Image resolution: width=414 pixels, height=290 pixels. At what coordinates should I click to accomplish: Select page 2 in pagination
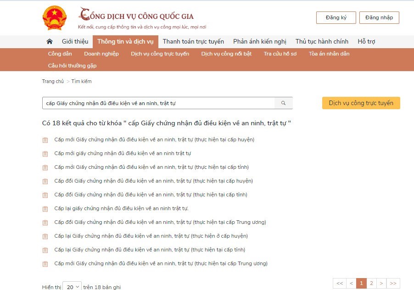(371, 283)
